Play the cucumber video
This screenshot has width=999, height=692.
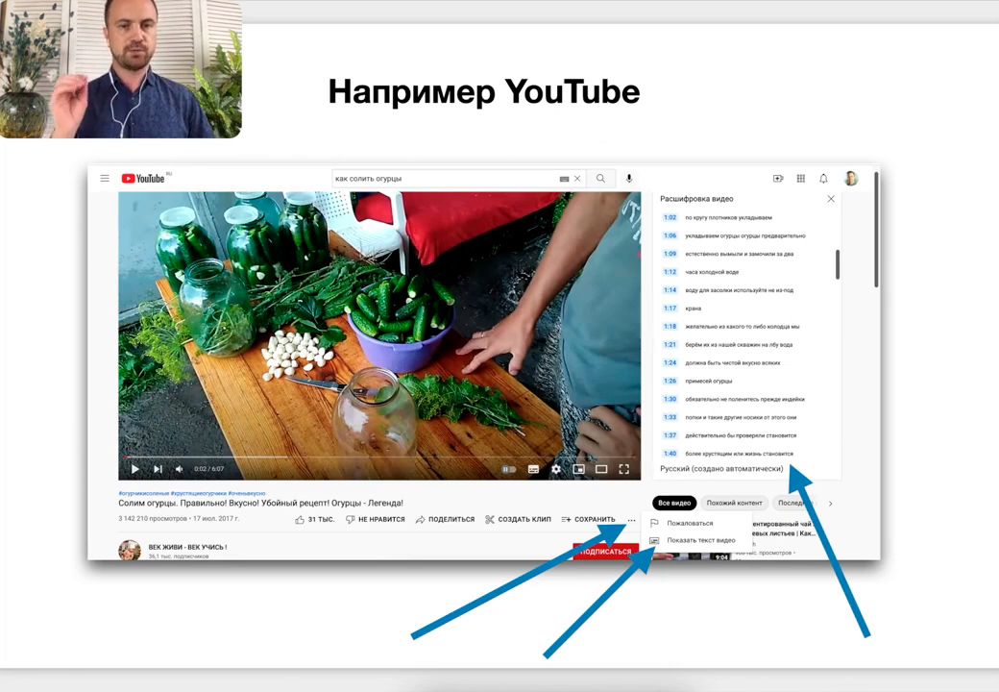coord(135,469)
